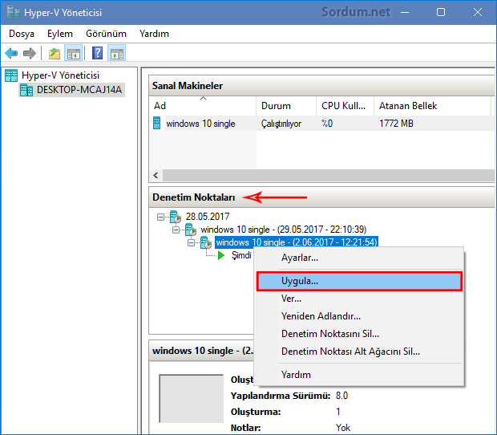Choose Uygula... from the context menu
This screenshot has width=497, height=435.
[x=359, y=281]
